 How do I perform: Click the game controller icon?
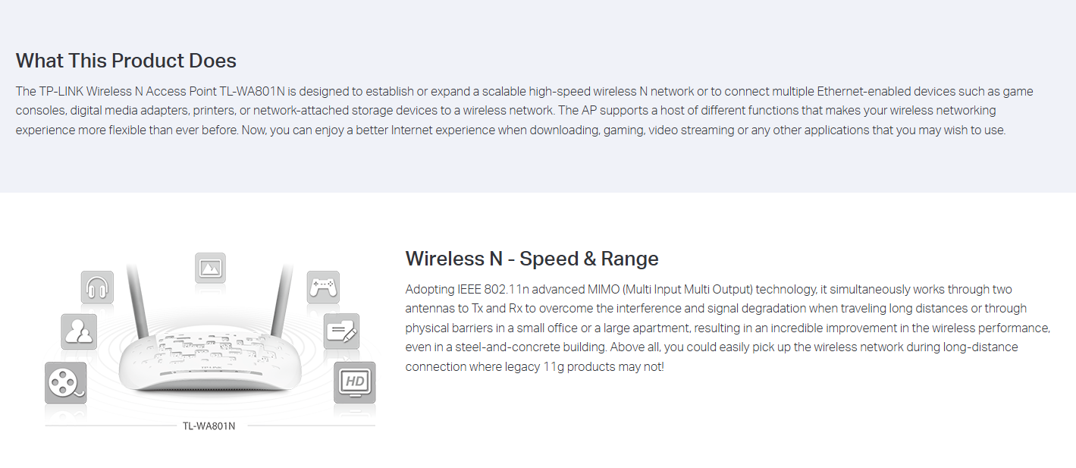[323, 287]
